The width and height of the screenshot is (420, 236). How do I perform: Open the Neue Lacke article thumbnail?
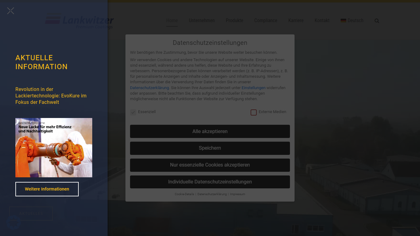pyautogui.click(x=54, y=147)
